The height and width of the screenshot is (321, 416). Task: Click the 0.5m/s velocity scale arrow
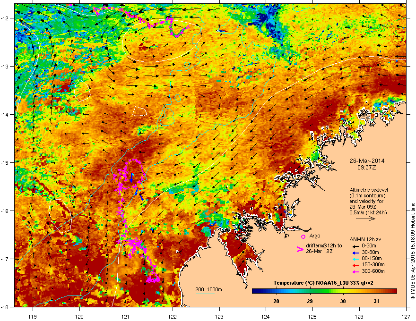365,219
